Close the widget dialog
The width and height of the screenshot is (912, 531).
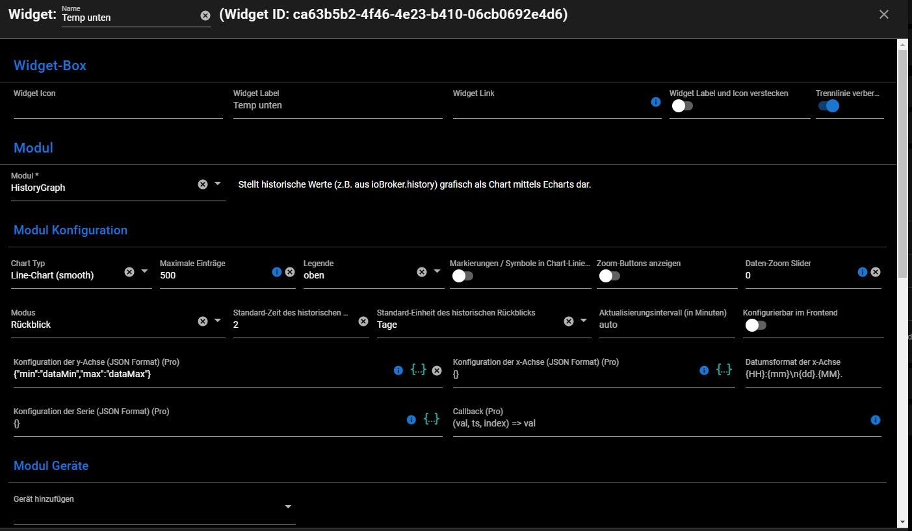(883, 14)
